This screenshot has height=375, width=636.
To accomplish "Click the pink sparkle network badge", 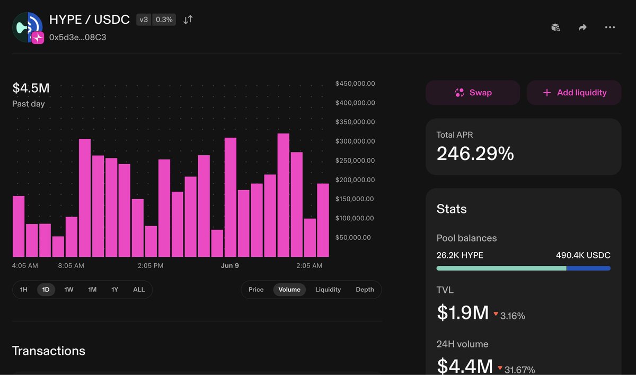I will 38,38.
